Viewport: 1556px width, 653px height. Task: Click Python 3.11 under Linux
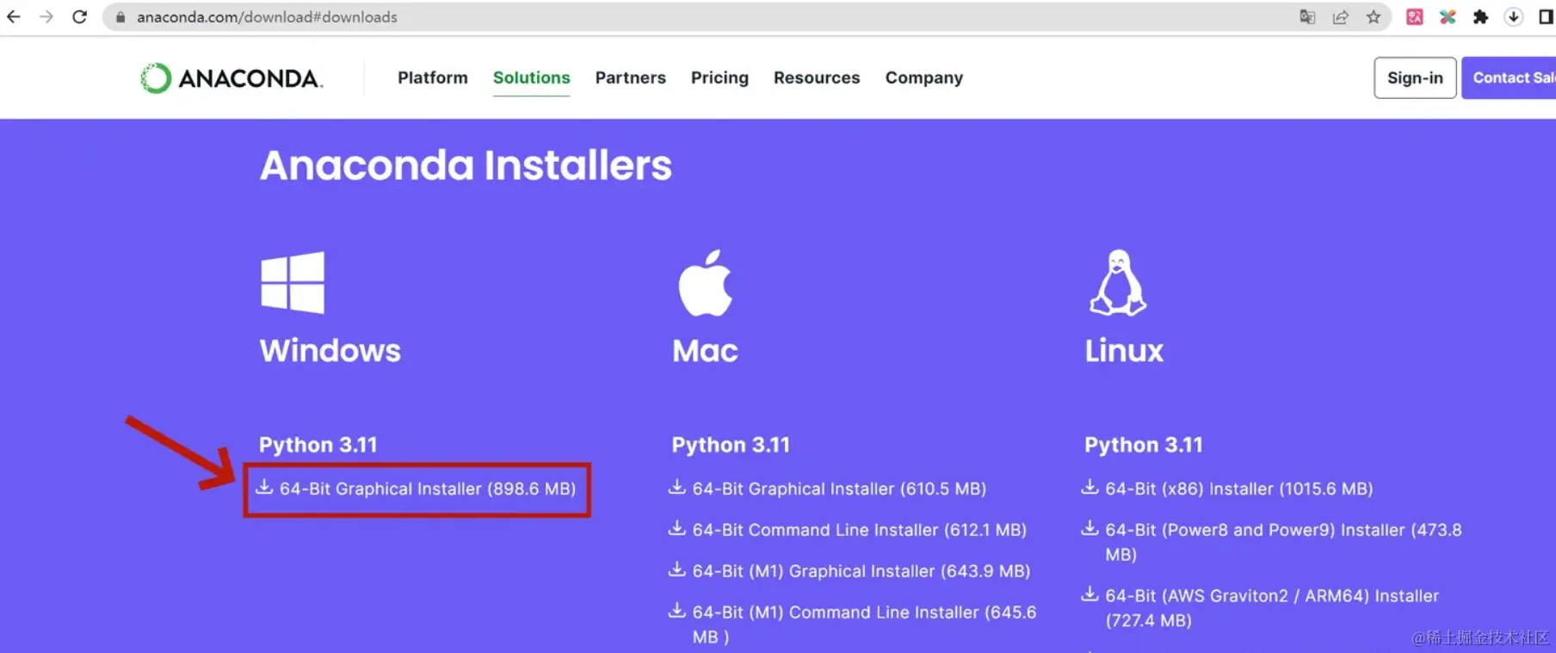[1144, 445]
